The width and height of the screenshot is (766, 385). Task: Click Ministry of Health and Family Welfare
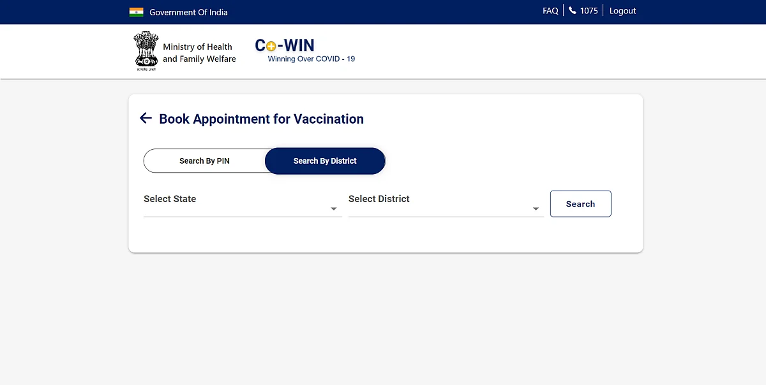(199, 53)
